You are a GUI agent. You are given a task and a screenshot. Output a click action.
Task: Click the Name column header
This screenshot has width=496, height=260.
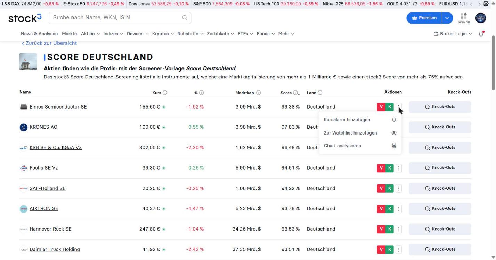click(25, 92)
